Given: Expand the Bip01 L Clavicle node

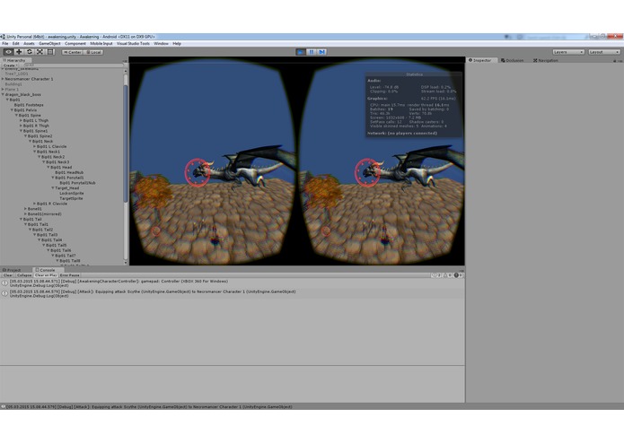Looking at the screenshot, I should coord(35,146).
